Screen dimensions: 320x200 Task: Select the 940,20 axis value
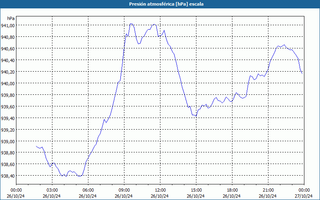pyautogui.click(x=8, y=72)
